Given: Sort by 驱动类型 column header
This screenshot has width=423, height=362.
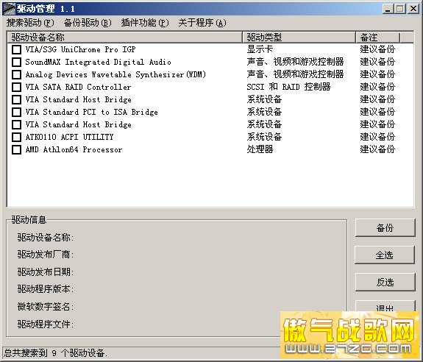Looking at the screenshot, I should (x=299, y=38).
